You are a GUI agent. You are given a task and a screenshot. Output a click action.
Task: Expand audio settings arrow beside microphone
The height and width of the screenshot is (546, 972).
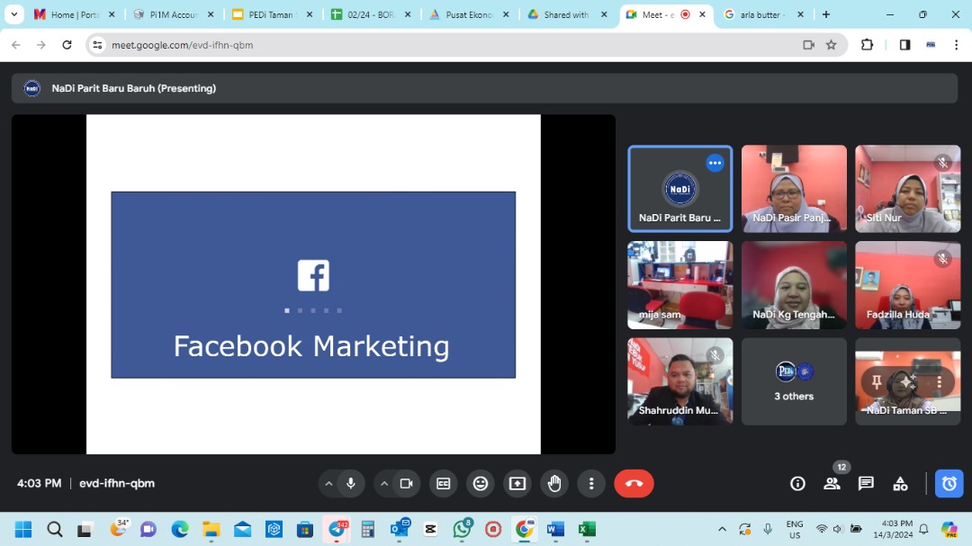point(328,483)
